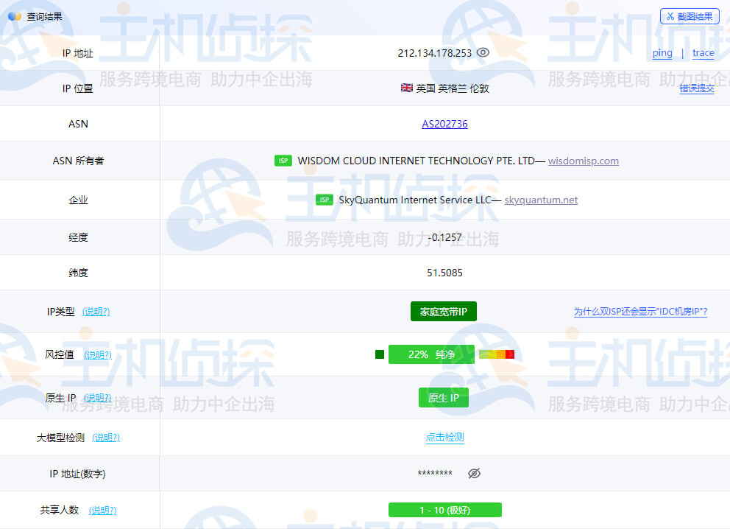This screenshot has width=730, height=529.
Task: Open 说明 help link for 原生 IP
Action: 97,398
